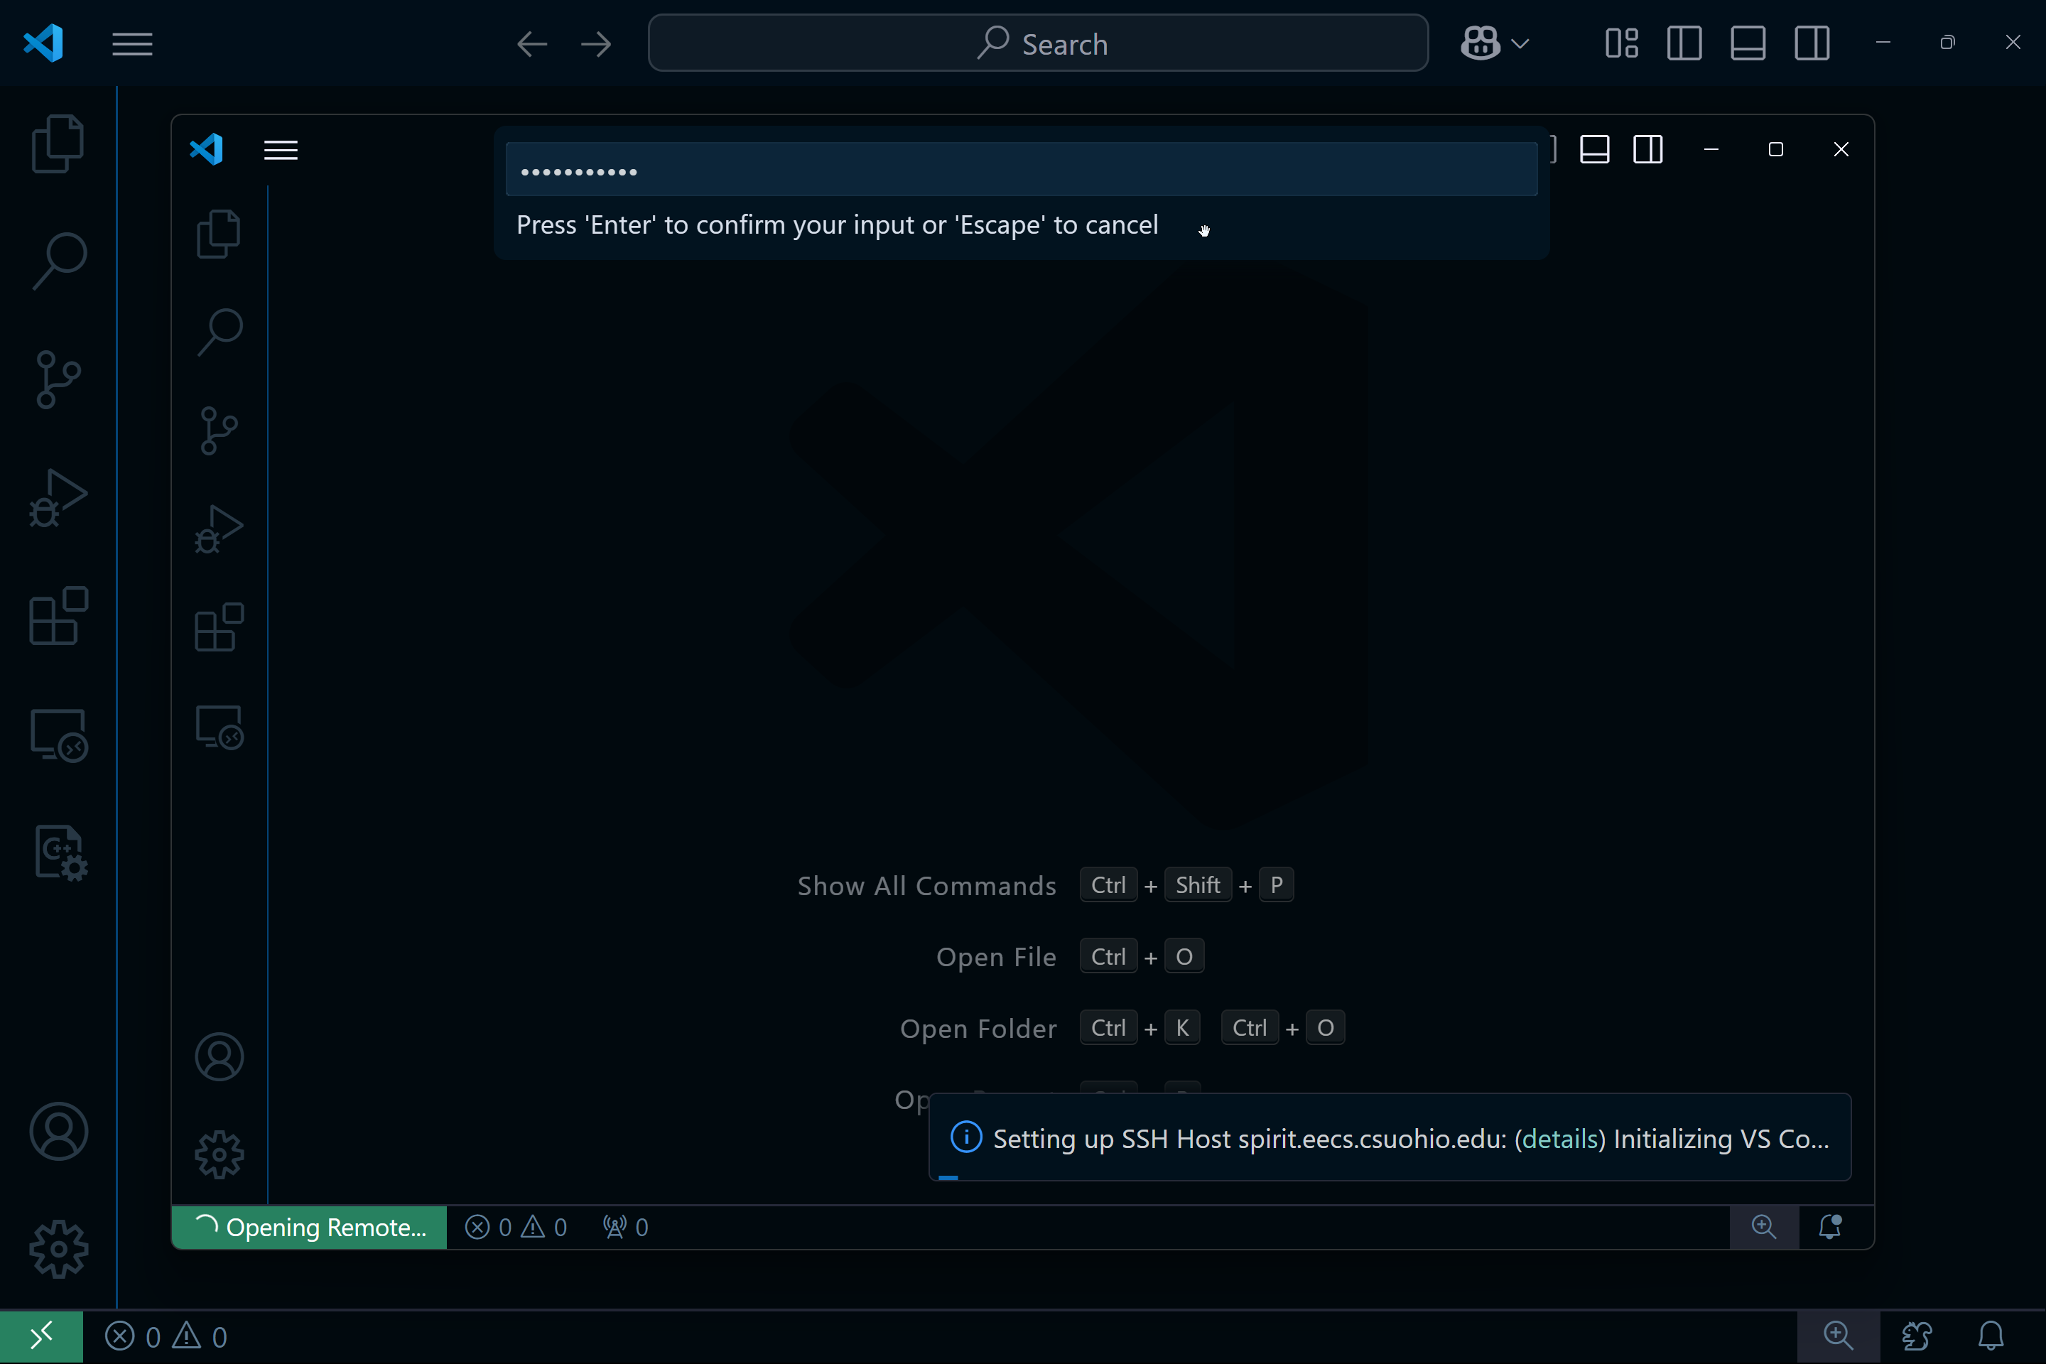This screenshot has height=1364, width=2046.
Task: Toggle secondary side bar in inner window
Action: pos(1647,150)
